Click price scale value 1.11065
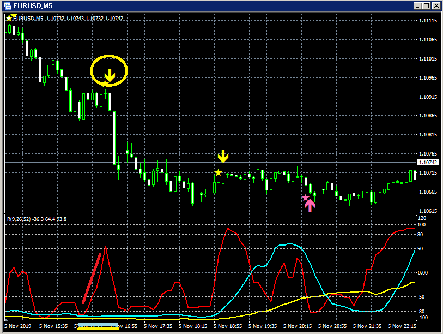443x334 pixels. [428, 40]
